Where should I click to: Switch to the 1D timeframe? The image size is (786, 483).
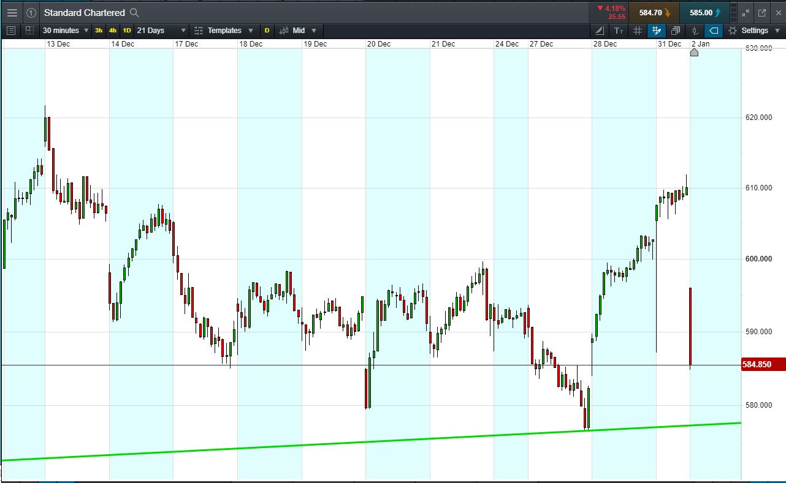click(127, 31)
